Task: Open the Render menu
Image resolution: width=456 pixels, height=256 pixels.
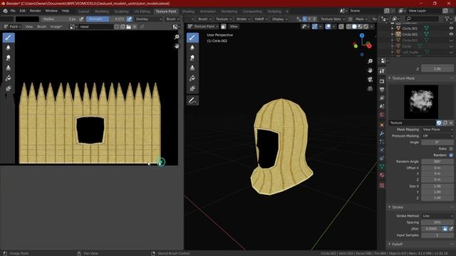Action: pos(35,11)
